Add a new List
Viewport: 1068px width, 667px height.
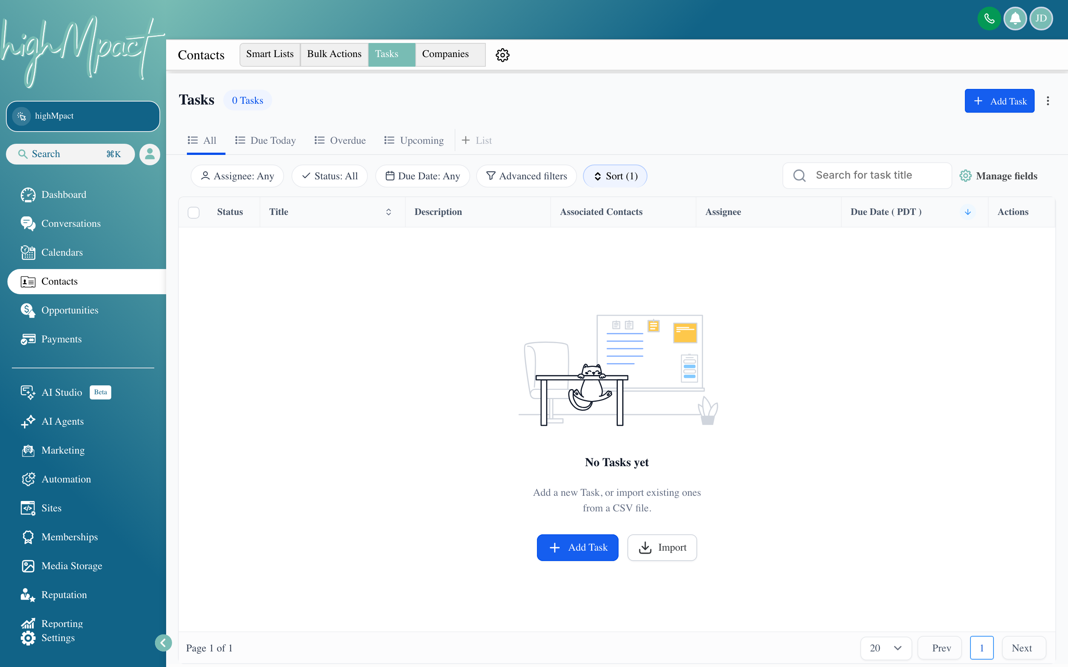pyautogui.click(x=477, y=141)
